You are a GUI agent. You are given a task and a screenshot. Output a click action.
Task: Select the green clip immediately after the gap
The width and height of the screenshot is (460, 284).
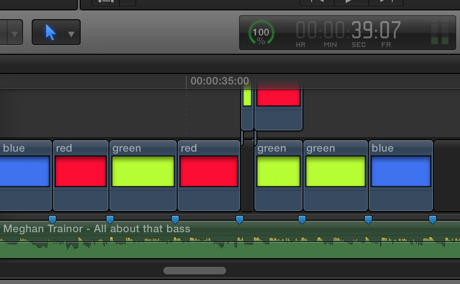point(278,175)
